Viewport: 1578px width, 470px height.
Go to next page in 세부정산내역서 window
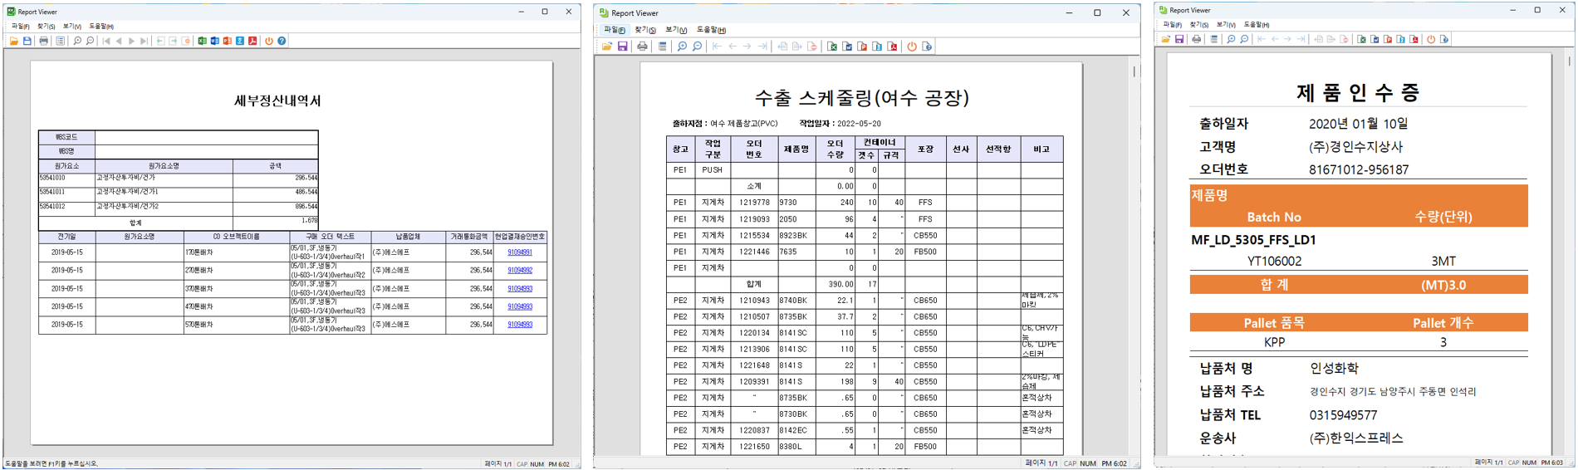(x=131, y=41)
